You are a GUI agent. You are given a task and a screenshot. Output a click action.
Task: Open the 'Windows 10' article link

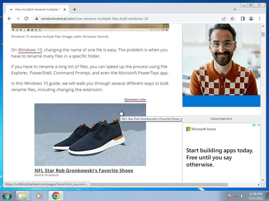tap(30, 50)
